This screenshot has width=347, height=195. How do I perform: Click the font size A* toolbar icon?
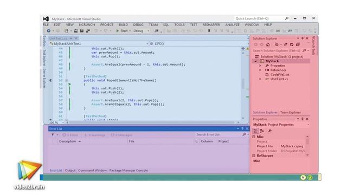click(x=290, y=31)
